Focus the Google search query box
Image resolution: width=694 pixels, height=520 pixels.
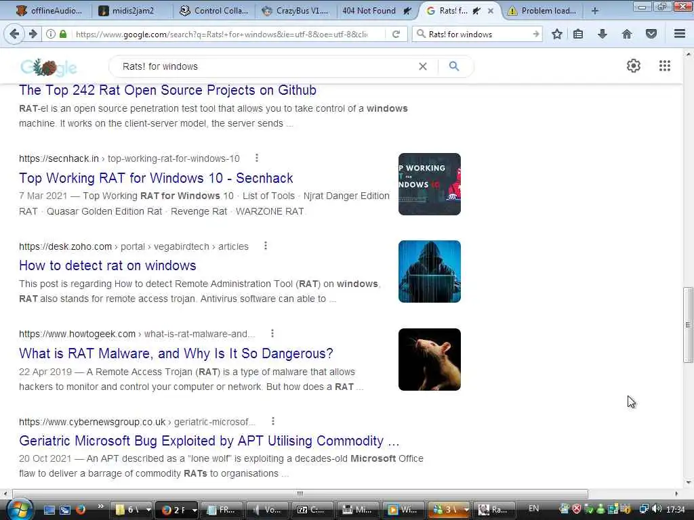pos(266,66)
